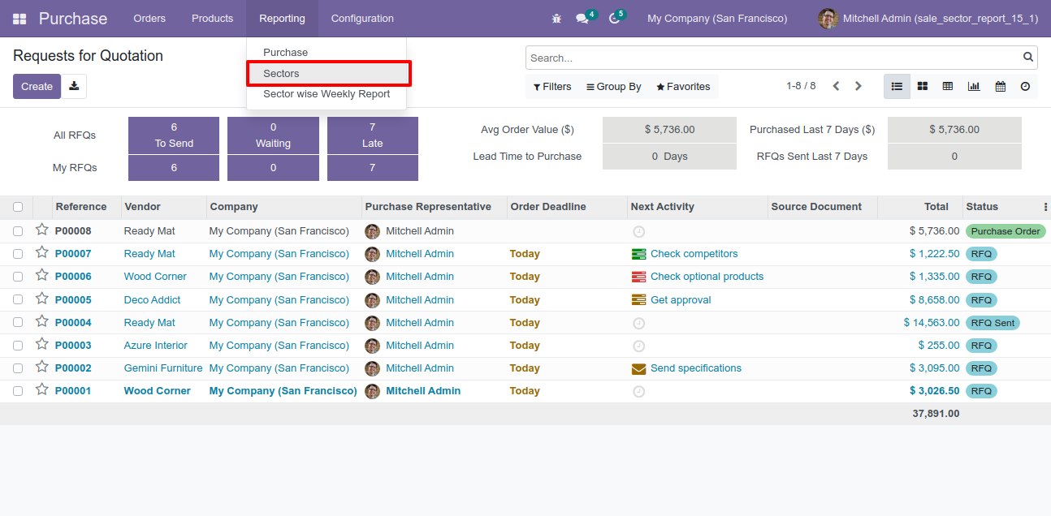Switch to kanban view

coord(923,87)
